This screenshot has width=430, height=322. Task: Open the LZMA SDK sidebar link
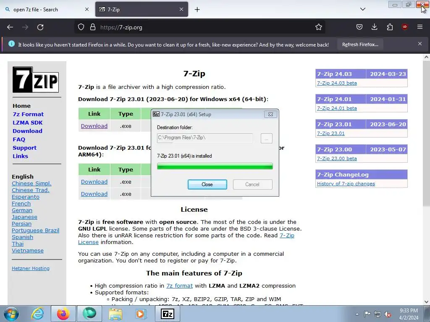[27, 123]
